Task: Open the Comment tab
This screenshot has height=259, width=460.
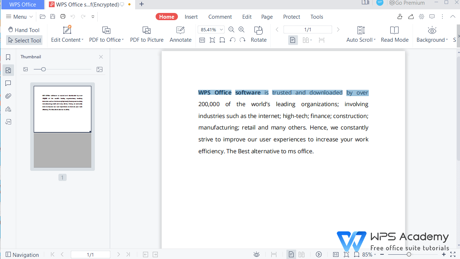Action: [220, 17]
